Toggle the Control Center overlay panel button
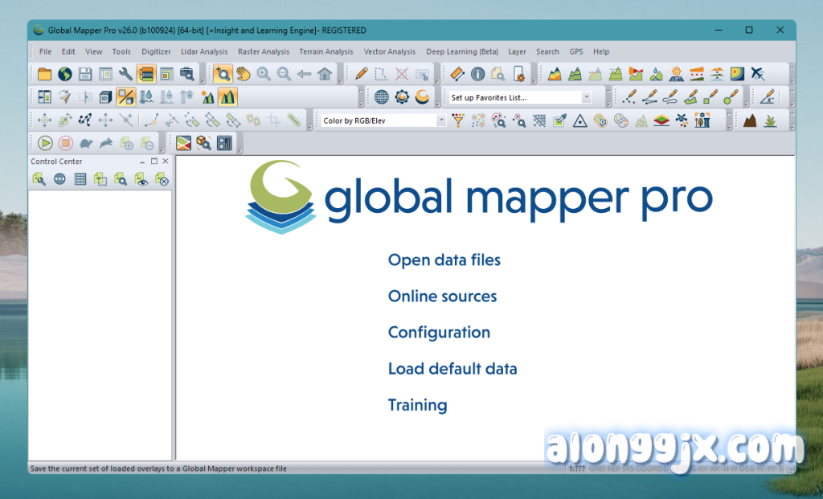 (x=145, y=74)
